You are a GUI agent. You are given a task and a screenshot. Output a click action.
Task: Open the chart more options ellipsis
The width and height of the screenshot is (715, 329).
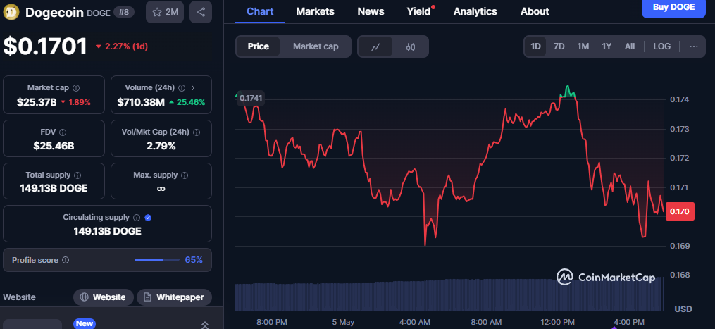(x=694, y=46)
